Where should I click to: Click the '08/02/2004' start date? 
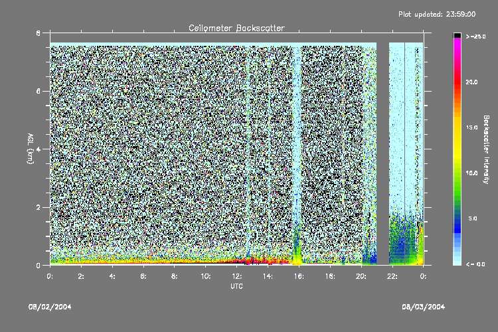click(x=50, y=307)
